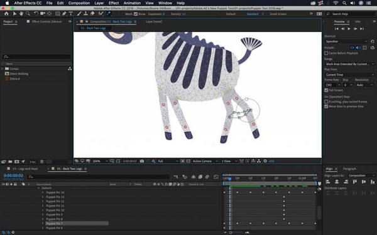The image size is (377, 235).
Task: Toggle include overlays icon in Preview
Action: 364,48
